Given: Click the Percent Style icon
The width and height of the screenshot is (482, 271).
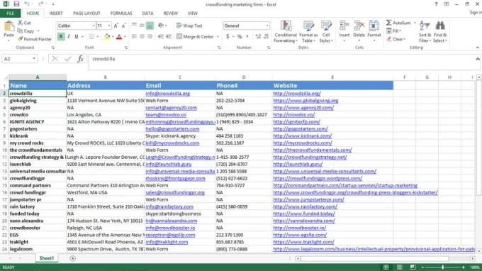Looking at the screenshot, I should tap(240, 37).
